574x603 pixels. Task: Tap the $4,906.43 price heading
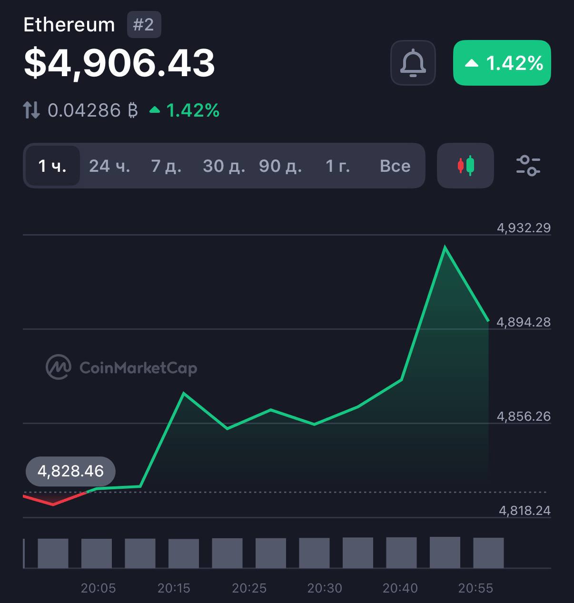(x=119, y=63)
